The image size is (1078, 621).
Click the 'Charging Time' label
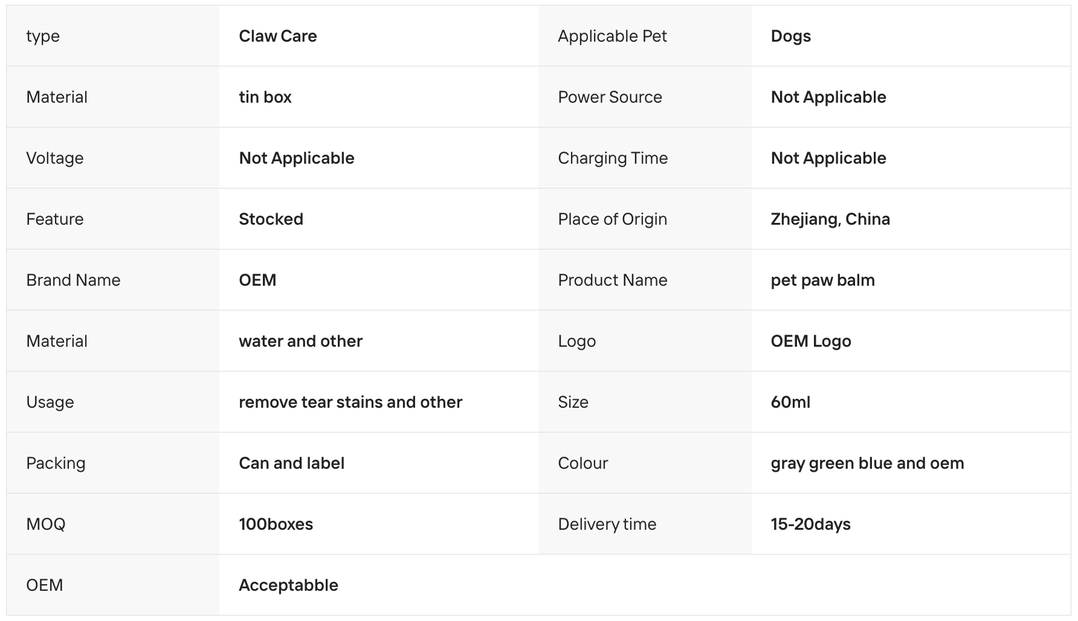(x=613, y=158)
